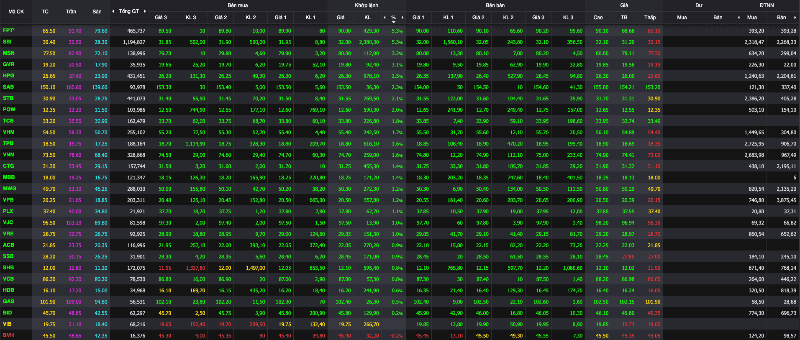Screen dimensions: 800x340
Task: Open the MWG stock symbol
Action: 9,189
